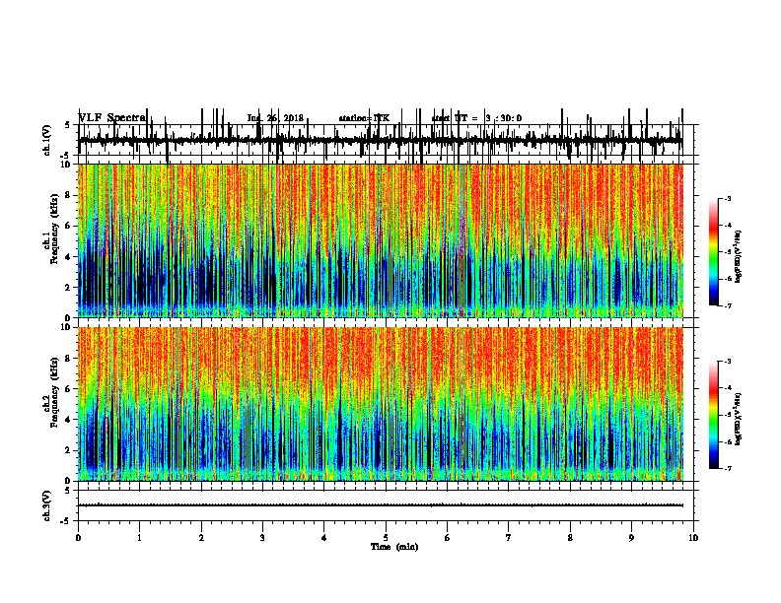Click the 10 kHz tick on ch.2 spectrogram

click(67, 327)
